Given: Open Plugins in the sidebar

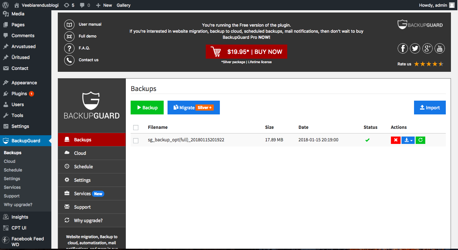Looking at the screenshot, I should tap(26, 94).
